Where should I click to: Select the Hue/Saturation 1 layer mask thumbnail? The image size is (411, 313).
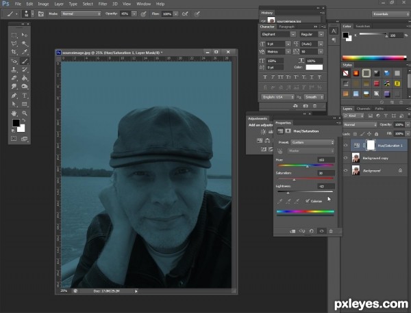(x=371, y=145)
